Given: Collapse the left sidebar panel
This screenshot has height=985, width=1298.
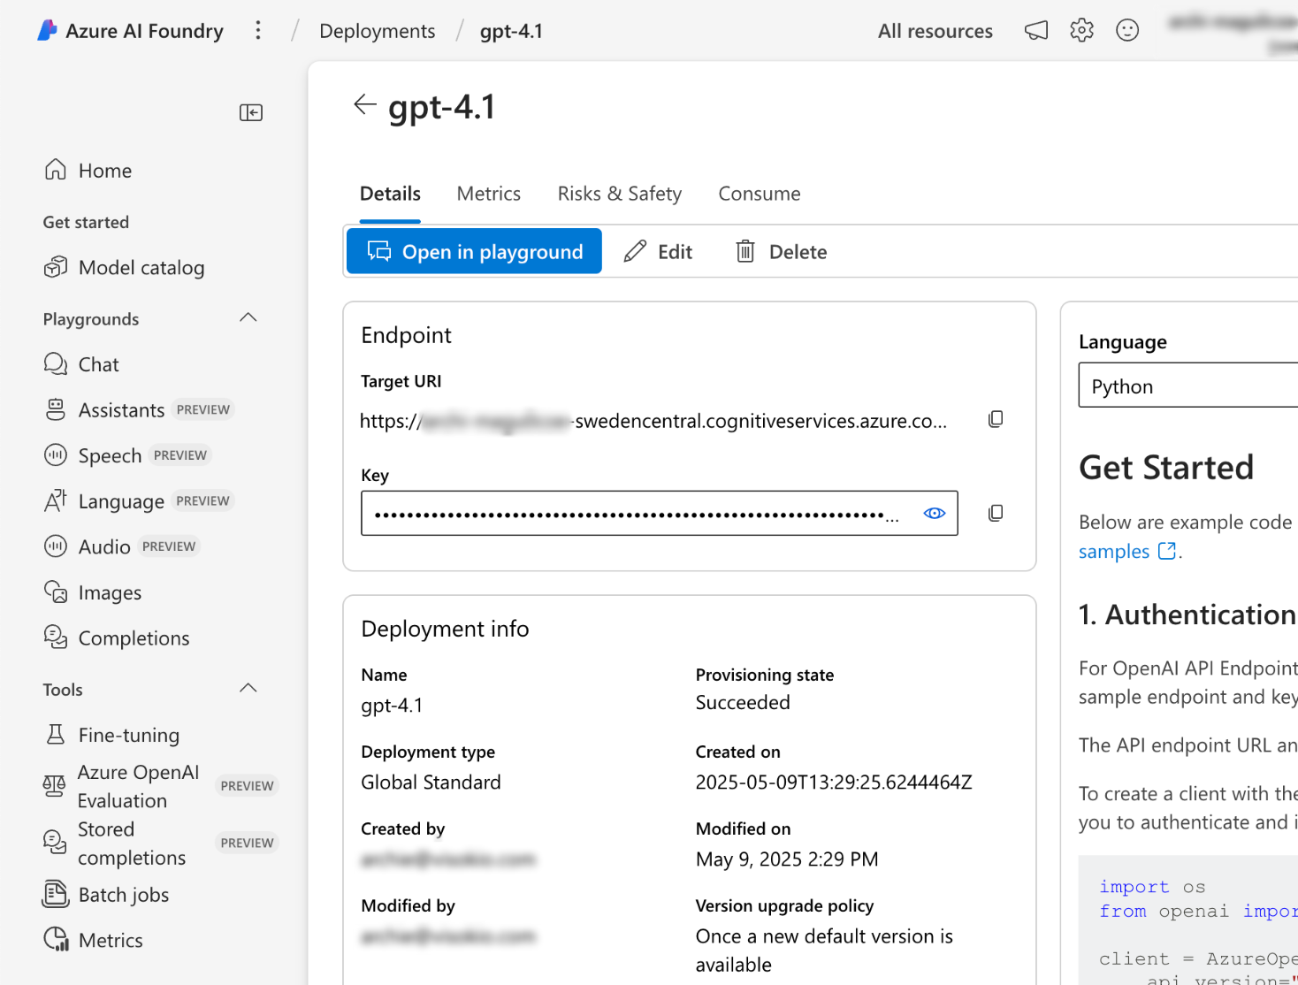Looking at the screenshot, I should (251, 112).
